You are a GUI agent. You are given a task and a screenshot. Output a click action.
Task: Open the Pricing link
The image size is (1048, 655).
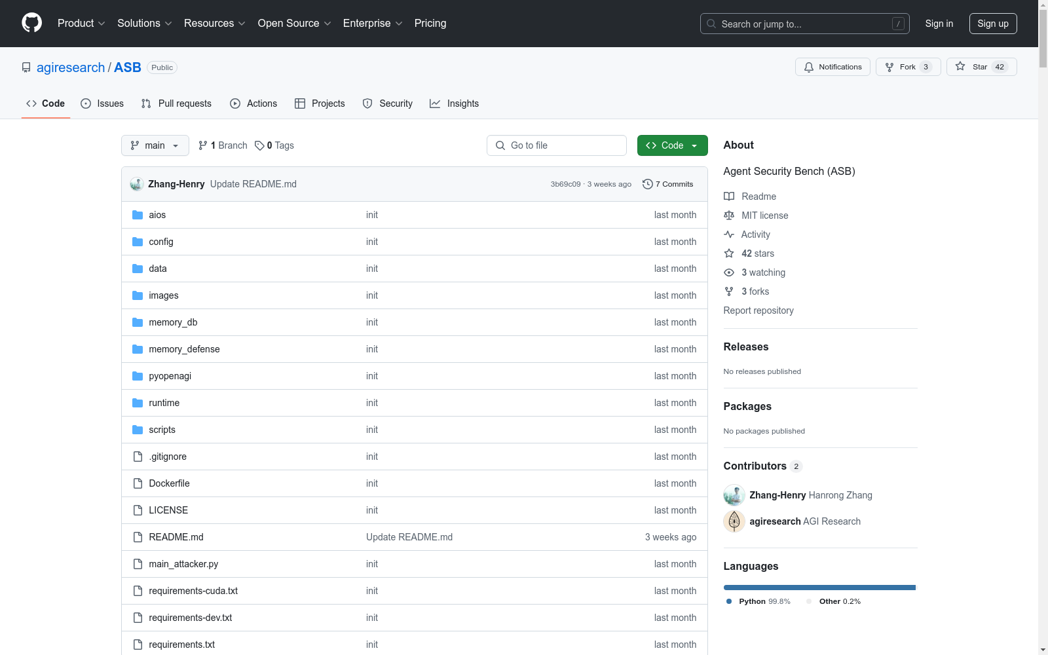tap(430, 23)
